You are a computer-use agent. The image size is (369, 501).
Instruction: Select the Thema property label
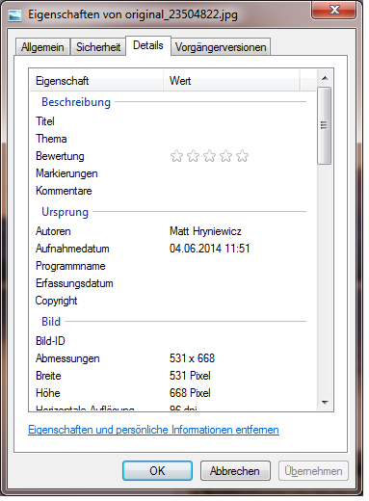[x=51, y=139]
